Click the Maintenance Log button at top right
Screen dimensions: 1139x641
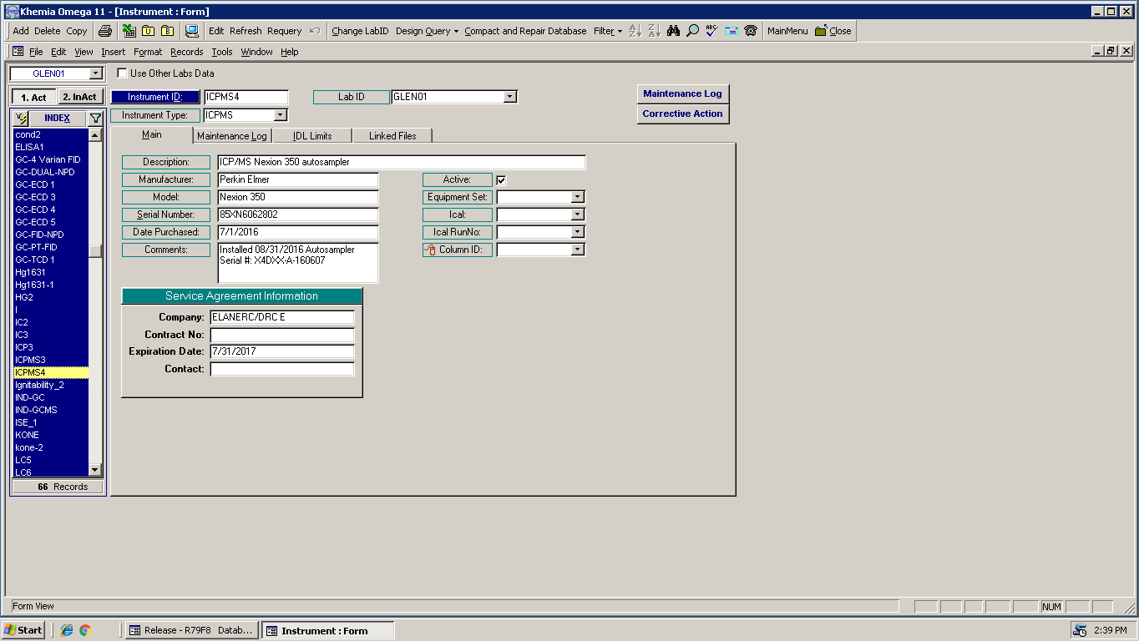682,93
